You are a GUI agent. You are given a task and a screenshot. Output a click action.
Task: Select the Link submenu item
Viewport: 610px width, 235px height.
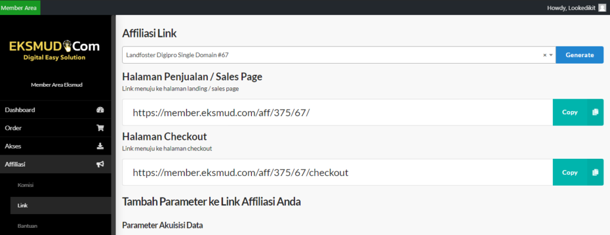23,205
